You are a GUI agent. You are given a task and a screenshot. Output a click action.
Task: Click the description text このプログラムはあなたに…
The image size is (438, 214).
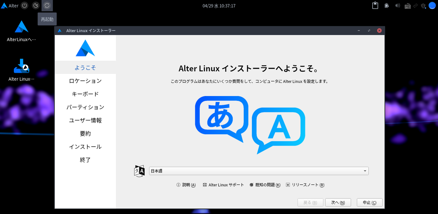coord(249,82)
